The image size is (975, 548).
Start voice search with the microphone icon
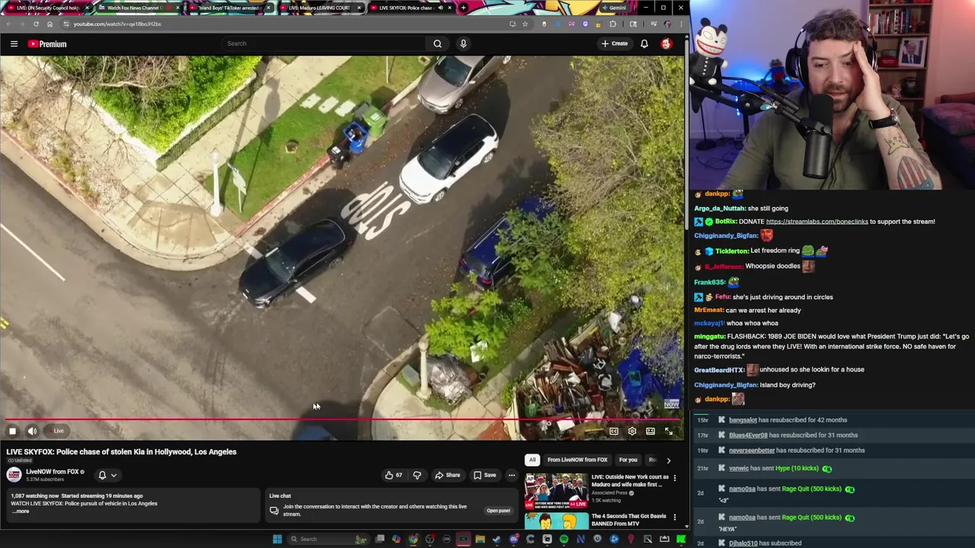pyautogui.click(x=463, y=43)
